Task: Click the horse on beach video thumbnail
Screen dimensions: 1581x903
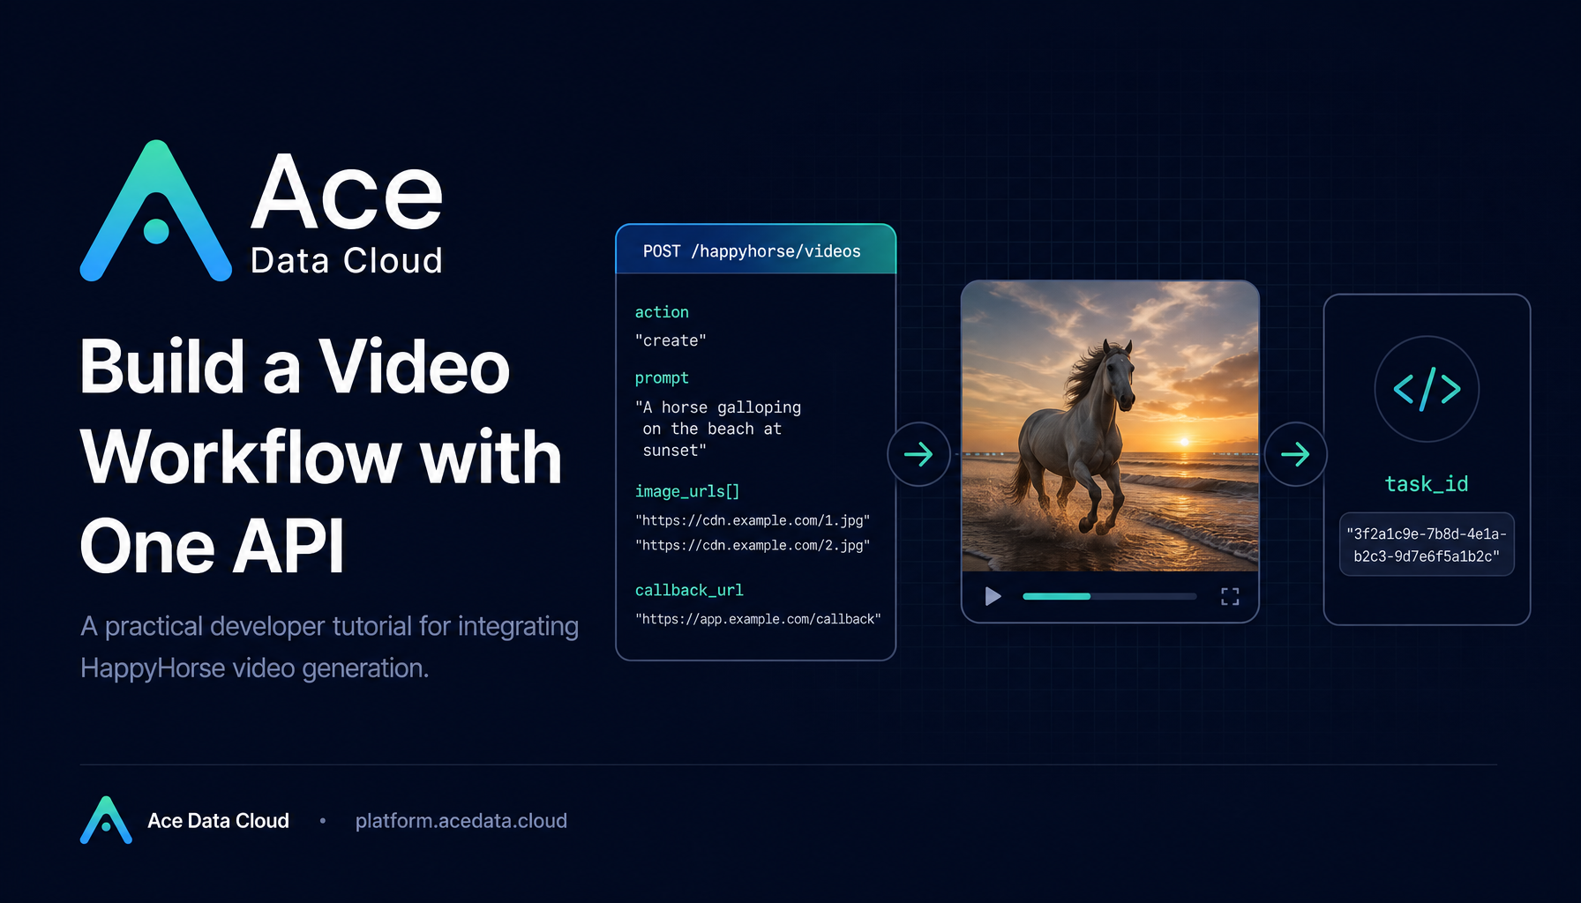Action: 1110,426
